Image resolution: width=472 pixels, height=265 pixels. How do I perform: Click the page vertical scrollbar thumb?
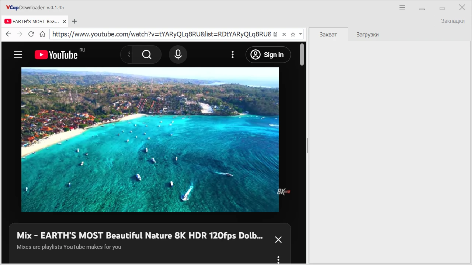point(302,54)
